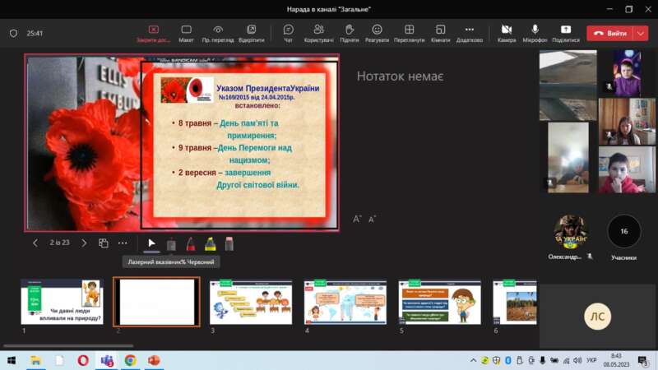Stop sharing with Закрити доступ button
The height and width of the screenshot is (370, 658).
point(153,33)
